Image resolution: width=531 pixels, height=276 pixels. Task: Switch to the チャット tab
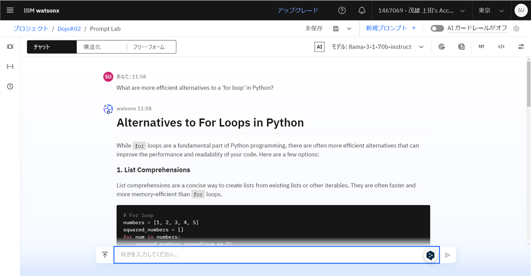click(x=52, y=47)
